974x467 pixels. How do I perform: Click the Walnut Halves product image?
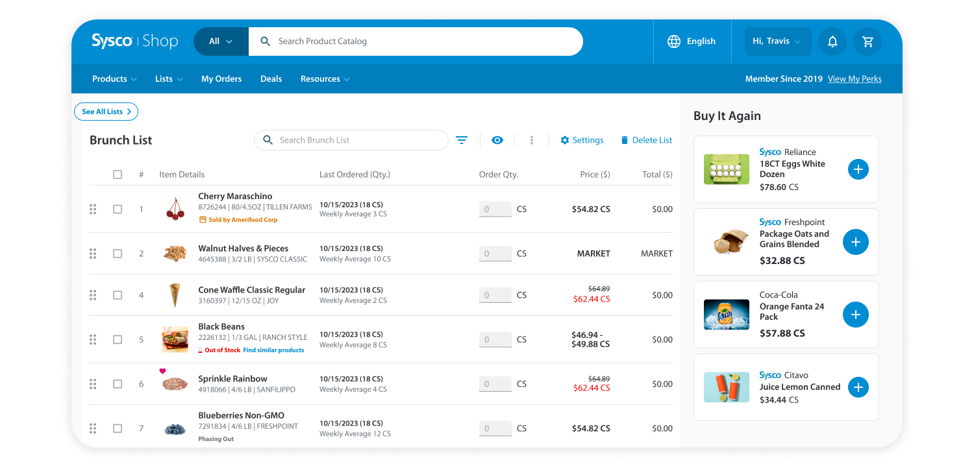[x=175, y=253]
